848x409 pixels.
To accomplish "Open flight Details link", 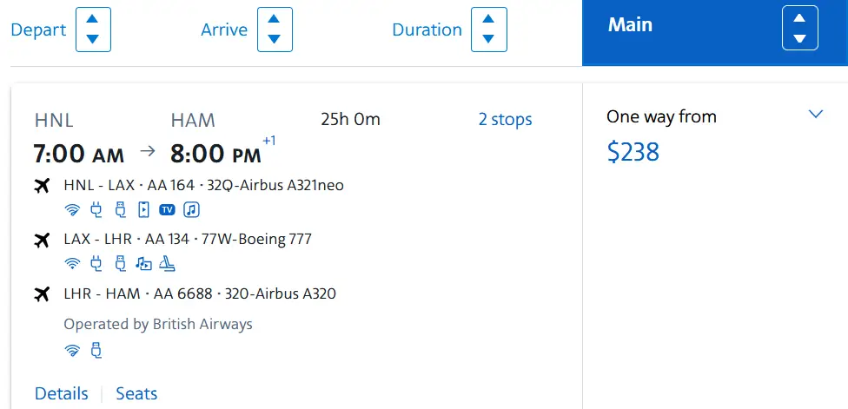I will click(x=62, y=393).
